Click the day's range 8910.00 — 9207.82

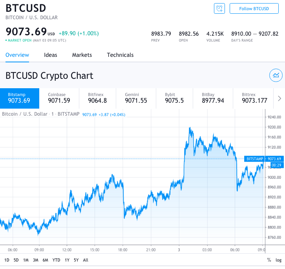pyautogui.click(x=255, y=34)
